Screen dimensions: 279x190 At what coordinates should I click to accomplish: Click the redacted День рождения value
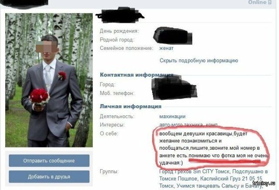click(x=172, y=32)
